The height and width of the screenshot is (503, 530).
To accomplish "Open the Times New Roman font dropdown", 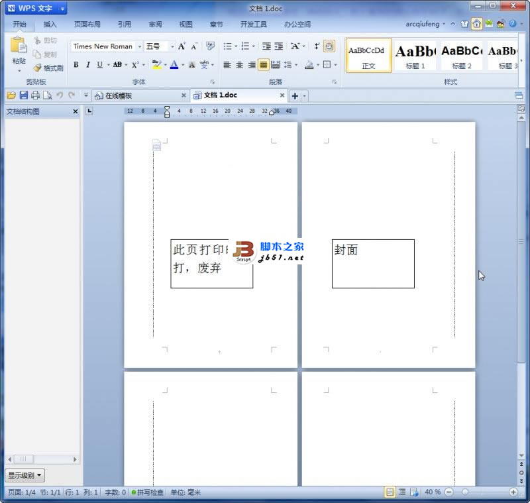I will click(139, 46).
